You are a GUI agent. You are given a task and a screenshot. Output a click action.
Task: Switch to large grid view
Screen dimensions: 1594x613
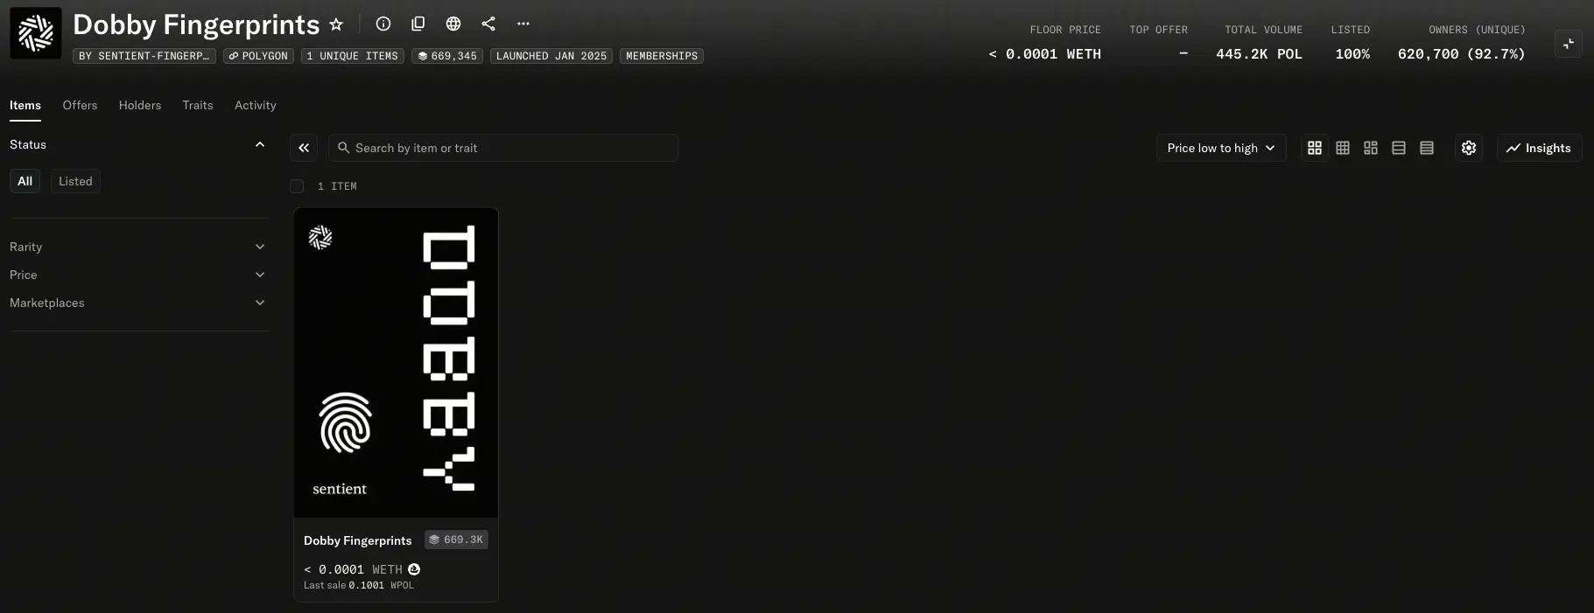pos(1315,148)
